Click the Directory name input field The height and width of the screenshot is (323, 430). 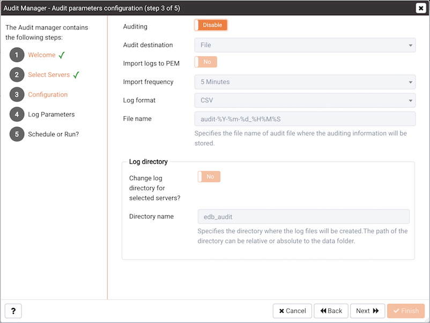point(303,217)
